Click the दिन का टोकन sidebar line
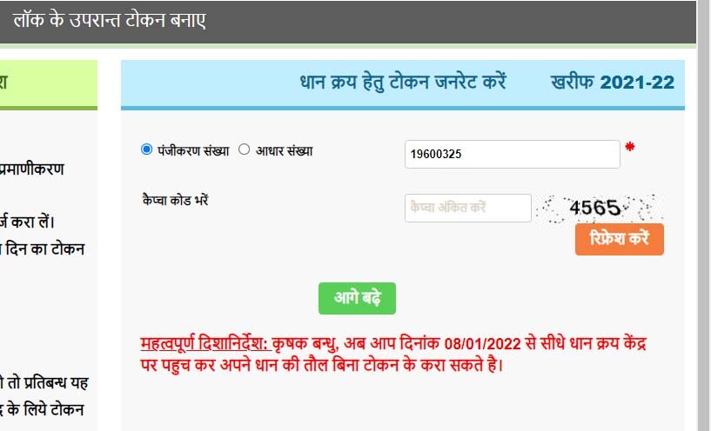Viewport: 711px width, 431px height. (x=44, y=249)
